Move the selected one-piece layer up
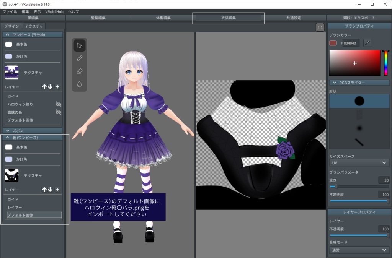This screenshot has width=392, height=258. [x=45, y=87]
